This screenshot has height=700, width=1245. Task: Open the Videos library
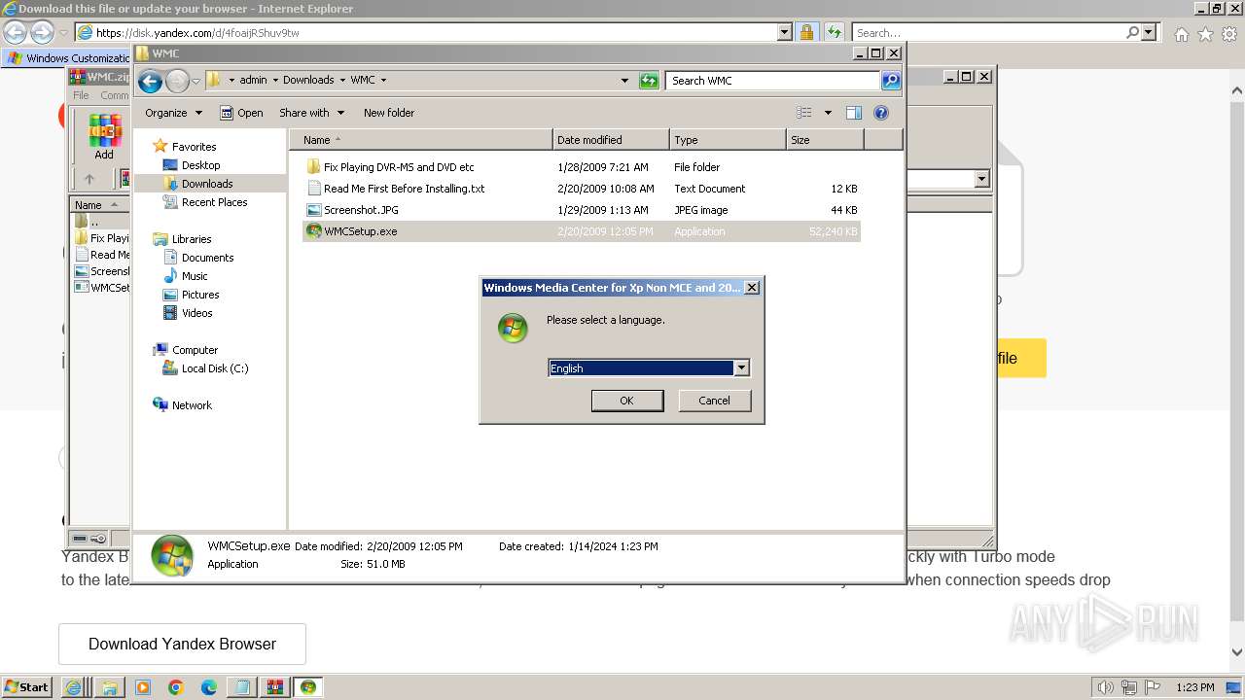(196, 313)
